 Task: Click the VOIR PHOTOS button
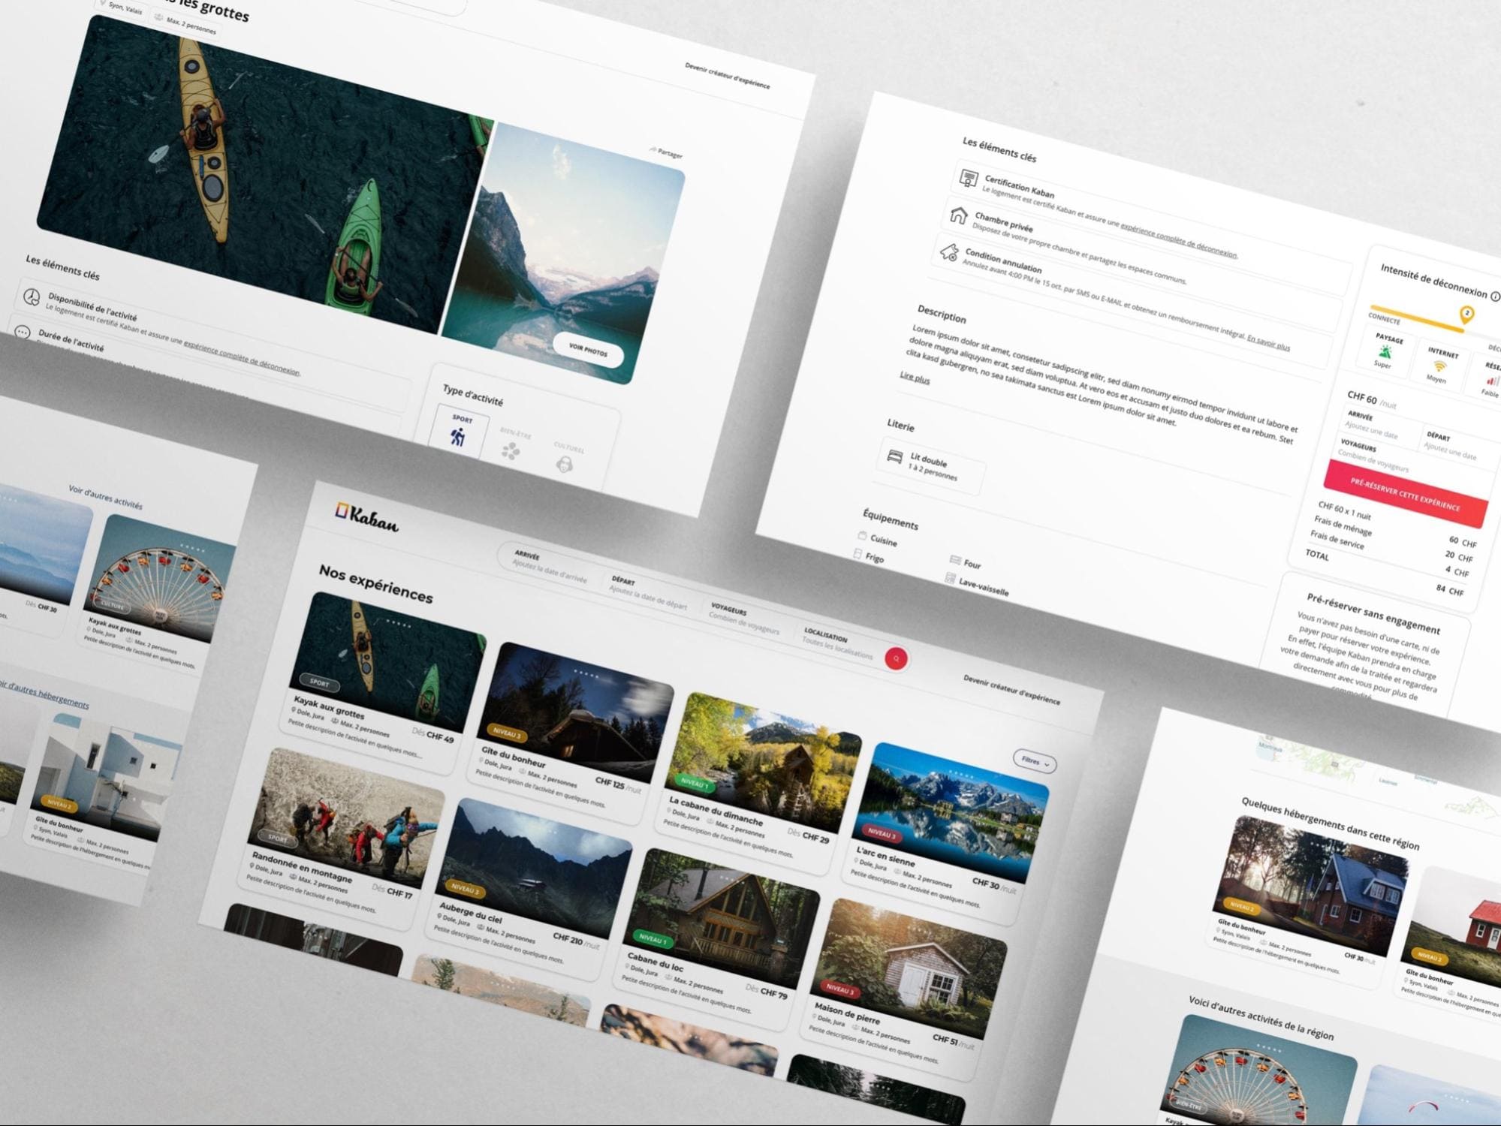point(588,350)
